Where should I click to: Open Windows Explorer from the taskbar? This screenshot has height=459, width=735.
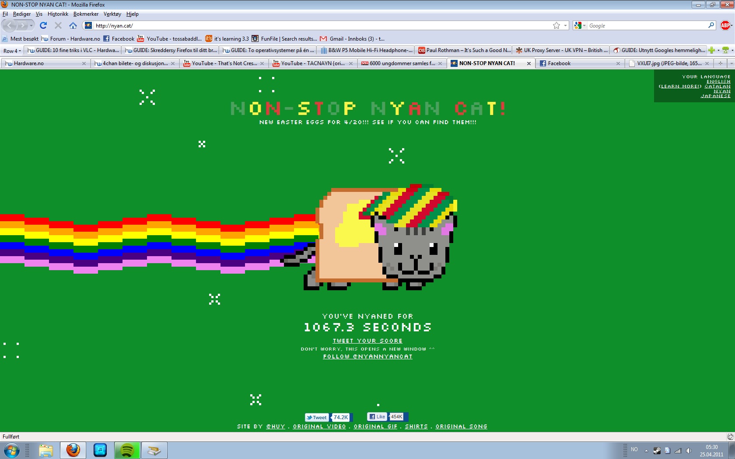(x=45, y=450)
